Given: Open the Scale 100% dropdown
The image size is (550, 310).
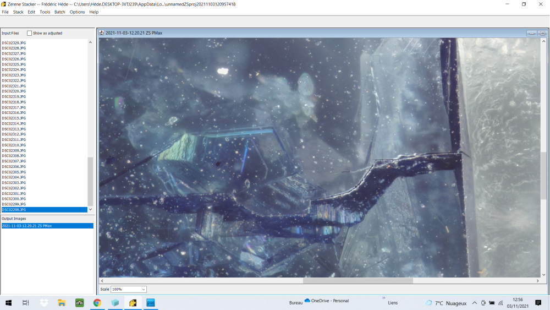Looking at the screenshot, I should point(129,289).
